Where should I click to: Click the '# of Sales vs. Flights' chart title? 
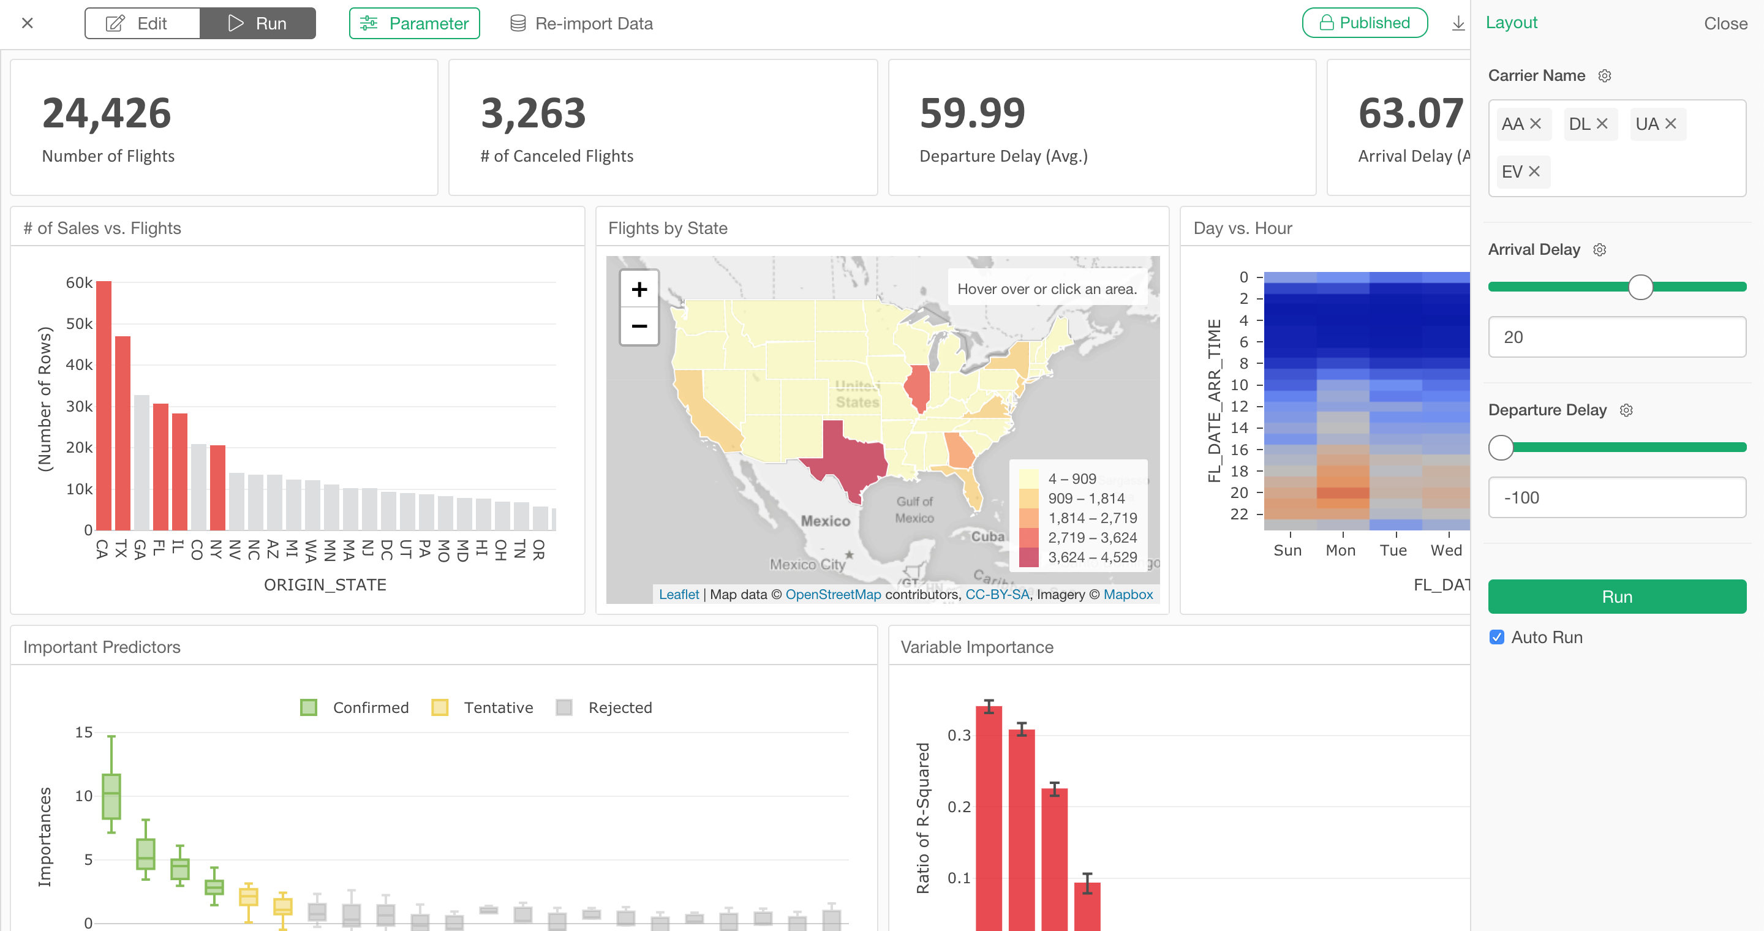(102, 228)
